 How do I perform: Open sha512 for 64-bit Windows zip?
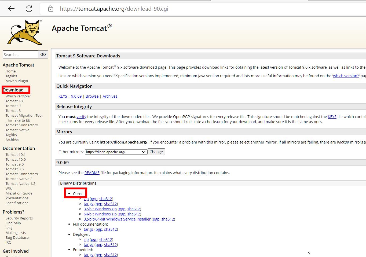click(x=134, y=214)
